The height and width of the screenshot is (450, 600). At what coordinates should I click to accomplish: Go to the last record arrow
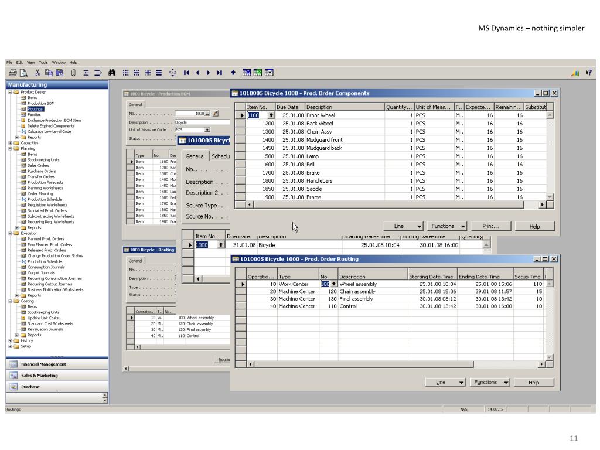pyautogui.click(x=219, y=73)
